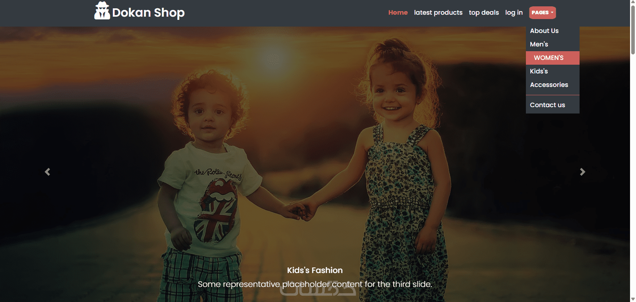Viewport: 636px width, 302px height.
Task: Click the Kids's Fashion slide caption
Action: click(315, 270)
